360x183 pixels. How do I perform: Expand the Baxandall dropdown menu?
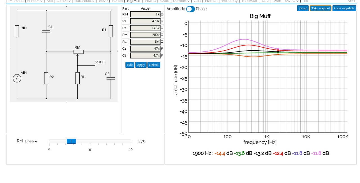click(x=84, y=1)
